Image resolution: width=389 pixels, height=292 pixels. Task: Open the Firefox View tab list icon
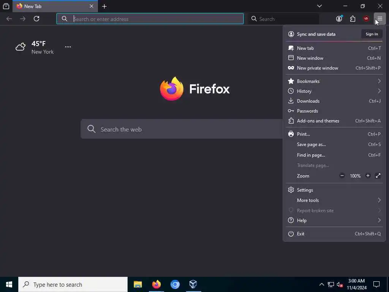pos(6,6)
